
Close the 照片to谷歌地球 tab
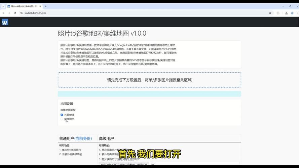pos(41,6)
